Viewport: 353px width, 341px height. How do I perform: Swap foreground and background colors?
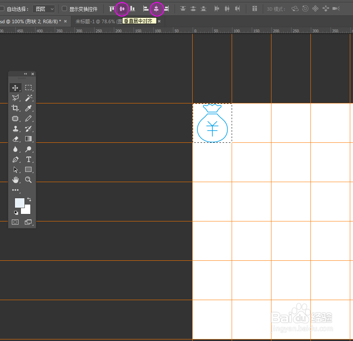coord(29,199)
